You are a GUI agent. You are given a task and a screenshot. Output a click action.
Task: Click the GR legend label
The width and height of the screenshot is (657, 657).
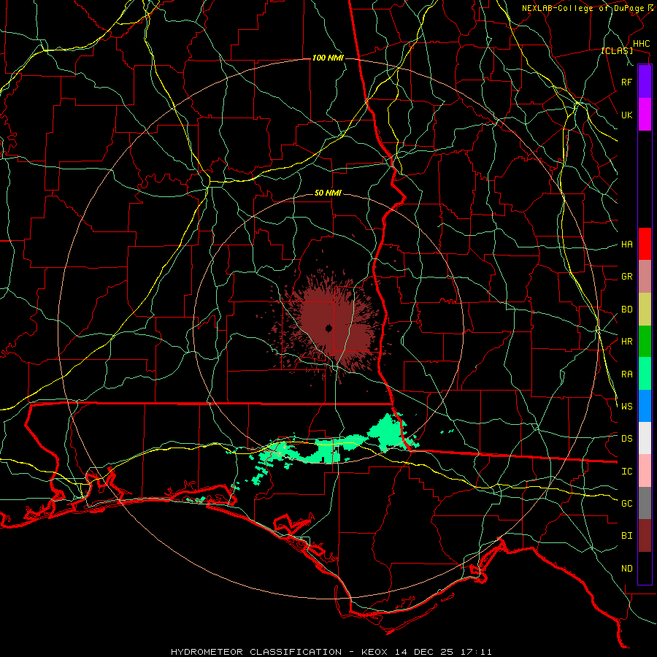(627, 277)
